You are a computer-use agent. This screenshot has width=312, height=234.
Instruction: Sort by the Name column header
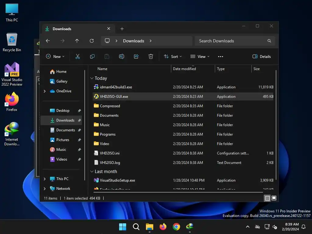[x=102, y=69]
